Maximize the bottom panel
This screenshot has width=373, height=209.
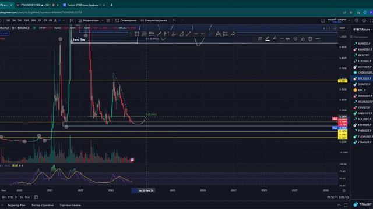coord(346,205)
